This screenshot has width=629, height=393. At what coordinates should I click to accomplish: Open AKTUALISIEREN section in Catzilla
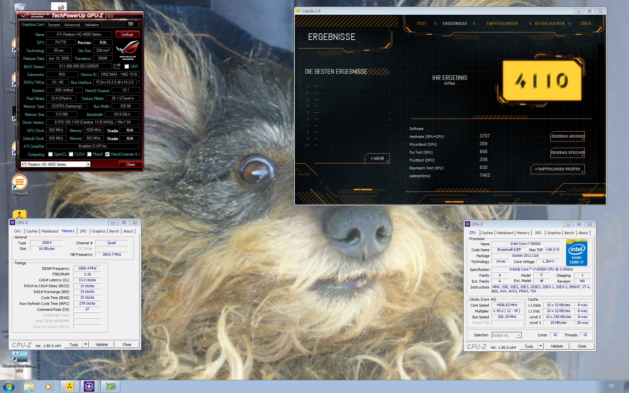tap(549, 24)
